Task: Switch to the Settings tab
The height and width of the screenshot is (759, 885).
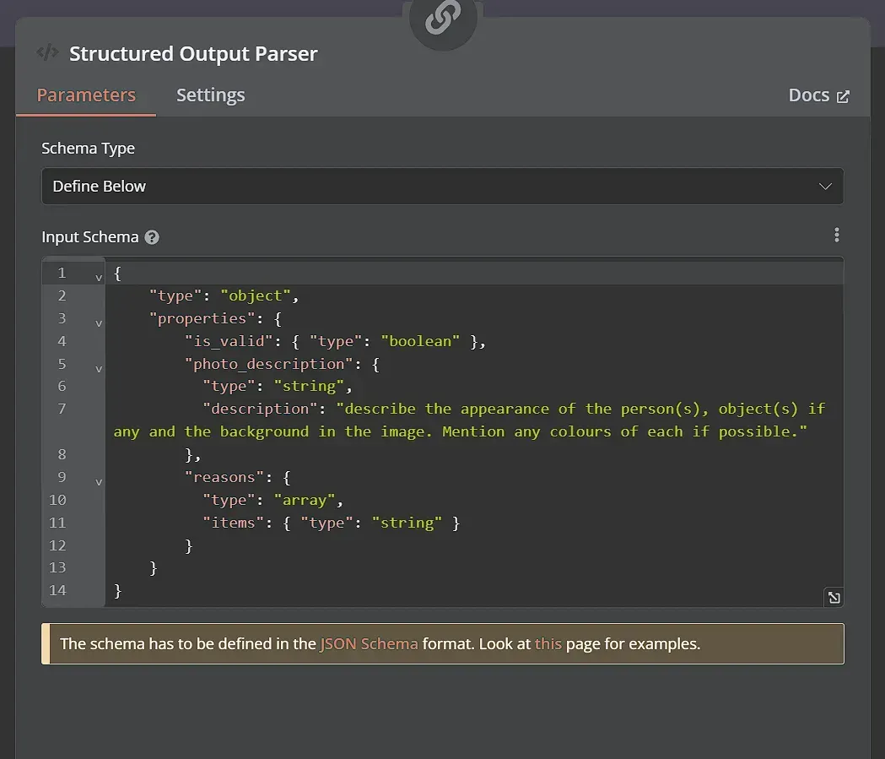Action: [211, 95]
